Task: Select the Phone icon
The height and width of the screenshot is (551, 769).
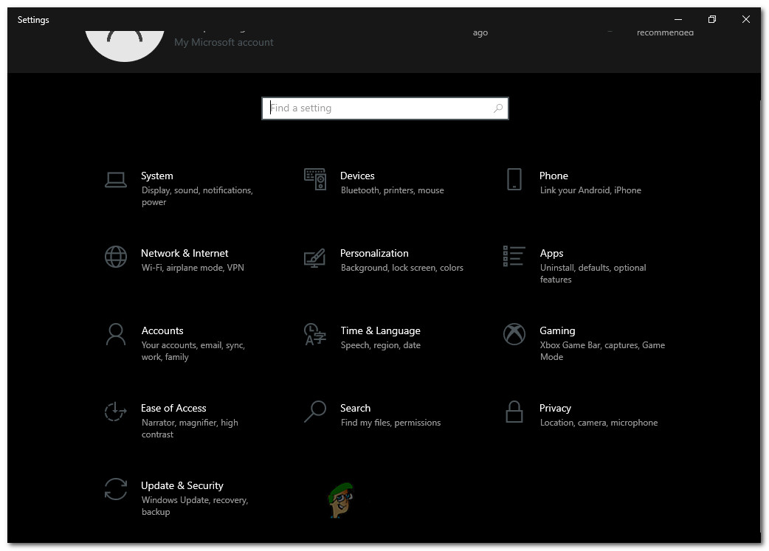Action: pyautogui.click(x=514, y=179)
